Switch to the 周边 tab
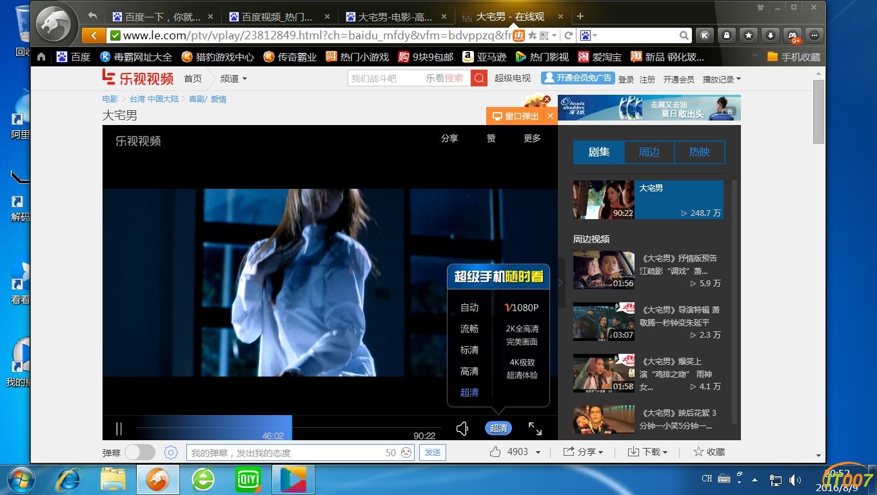The width and height of the screenshot is (877, 495). click(649, 153)
